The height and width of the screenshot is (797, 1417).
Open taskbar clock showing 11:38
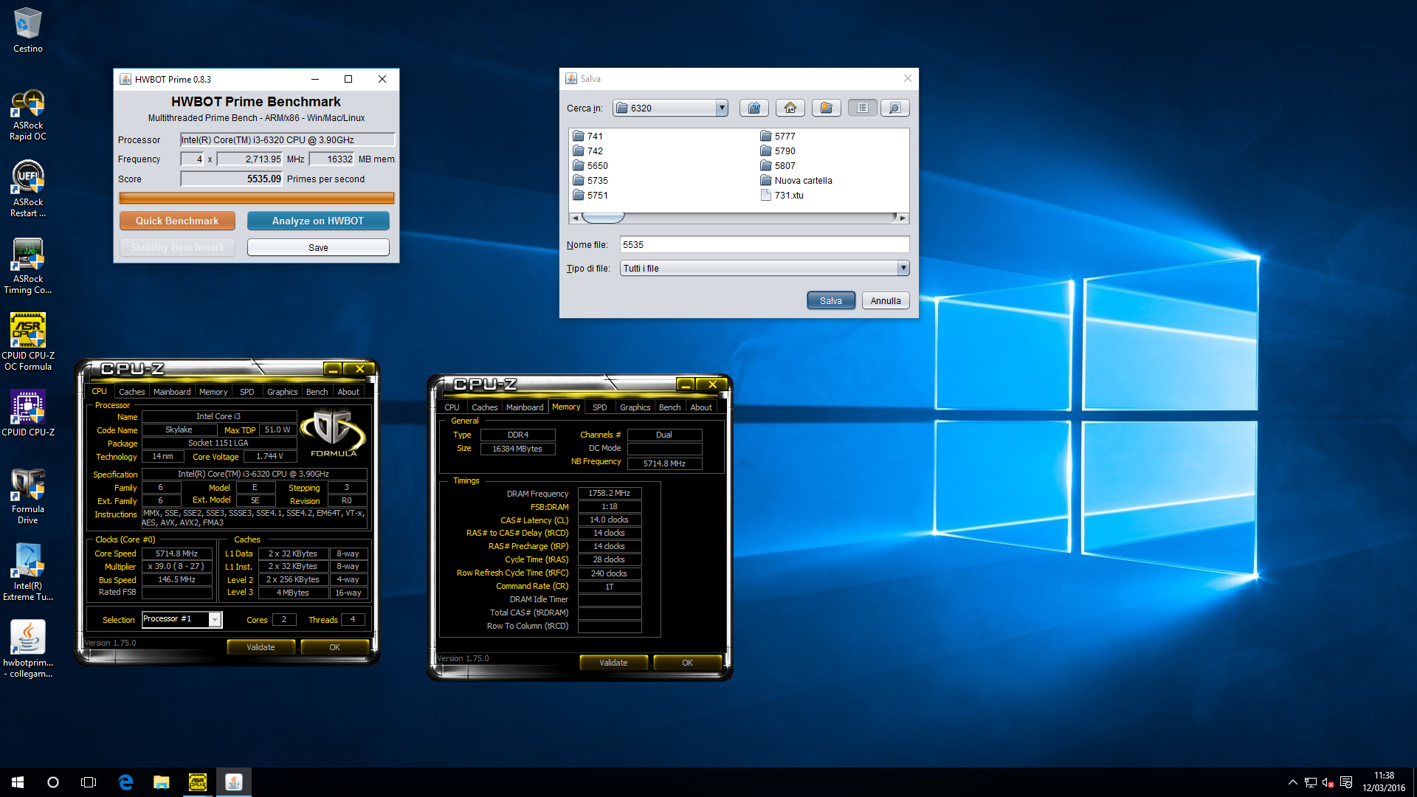[x=1384, y=782]
